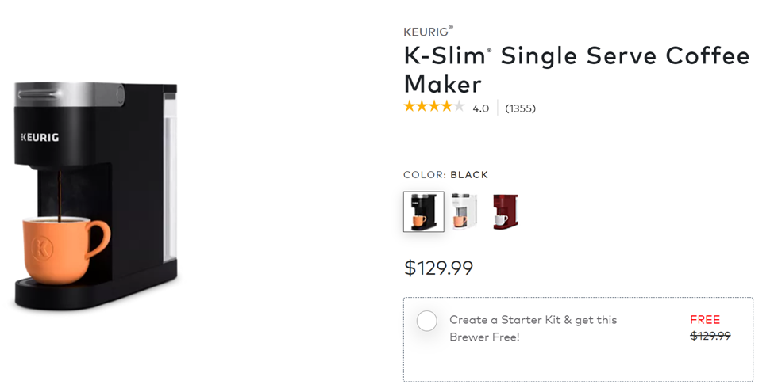Click the brewer's silver top handle
Screen dimensions: 774x392
point(70,94)
